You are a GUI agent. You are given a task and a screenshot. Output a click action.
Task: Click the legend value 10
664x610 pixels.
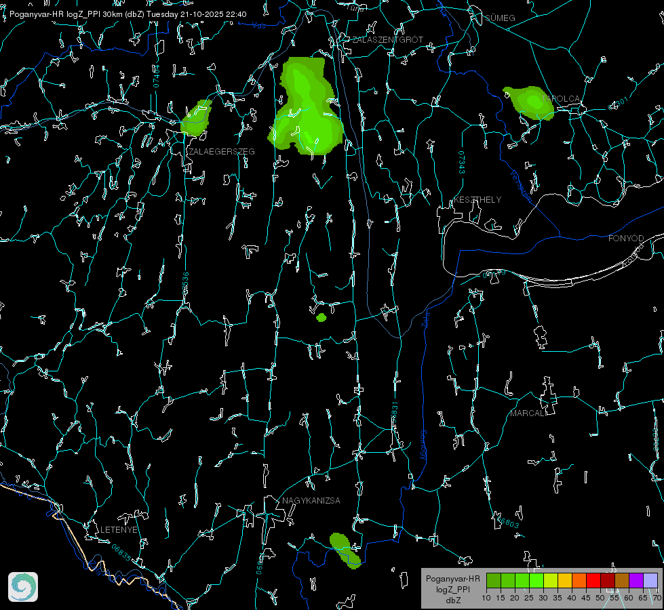click(x=486, y=598)
